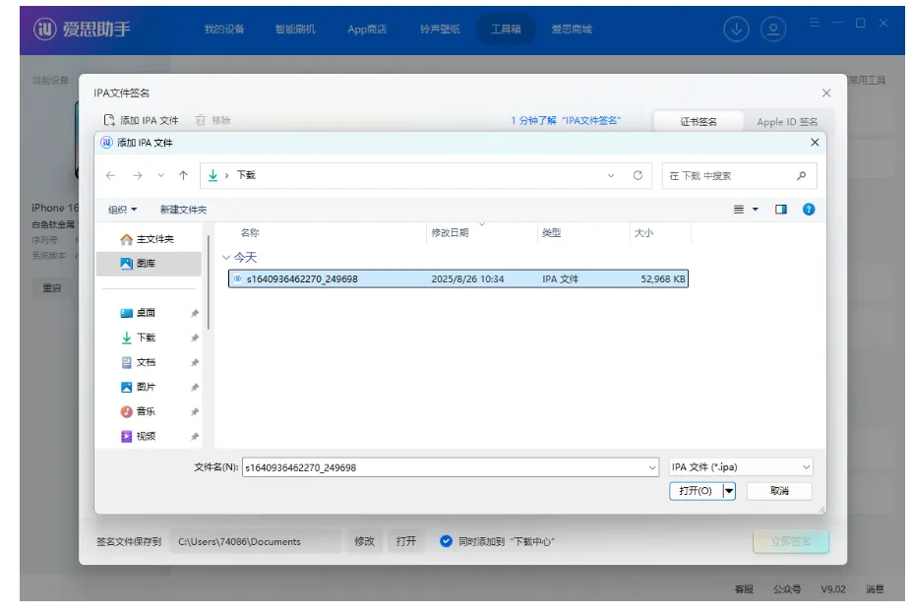Open the IPA 文件 (*.ipa) type filter

tap(741, 467)
